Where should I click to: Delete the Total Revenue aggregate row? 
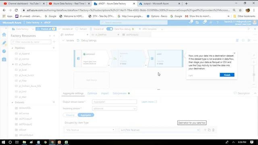[213, 130]
